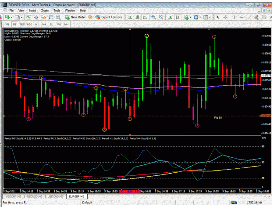Select the Vertical Line drawing tool

pos(234,17)
